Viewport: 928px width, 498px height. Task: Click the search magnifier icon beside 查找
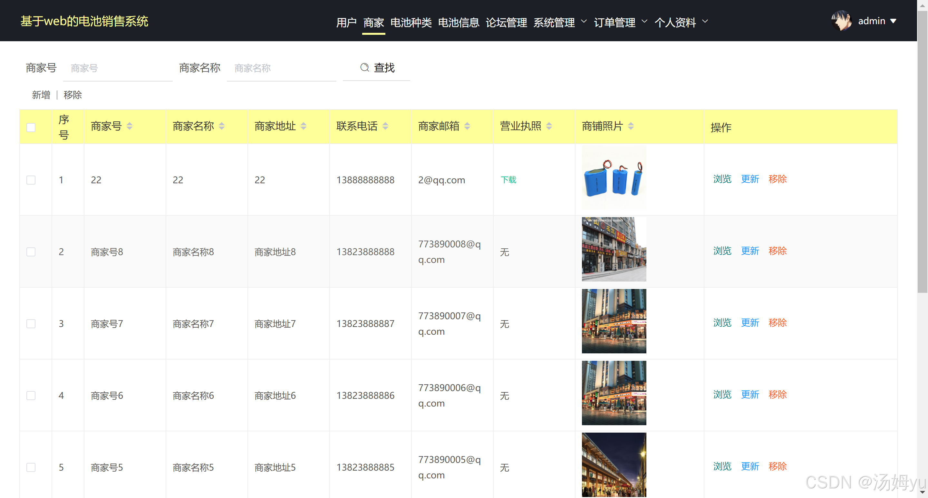pos(364,67)
